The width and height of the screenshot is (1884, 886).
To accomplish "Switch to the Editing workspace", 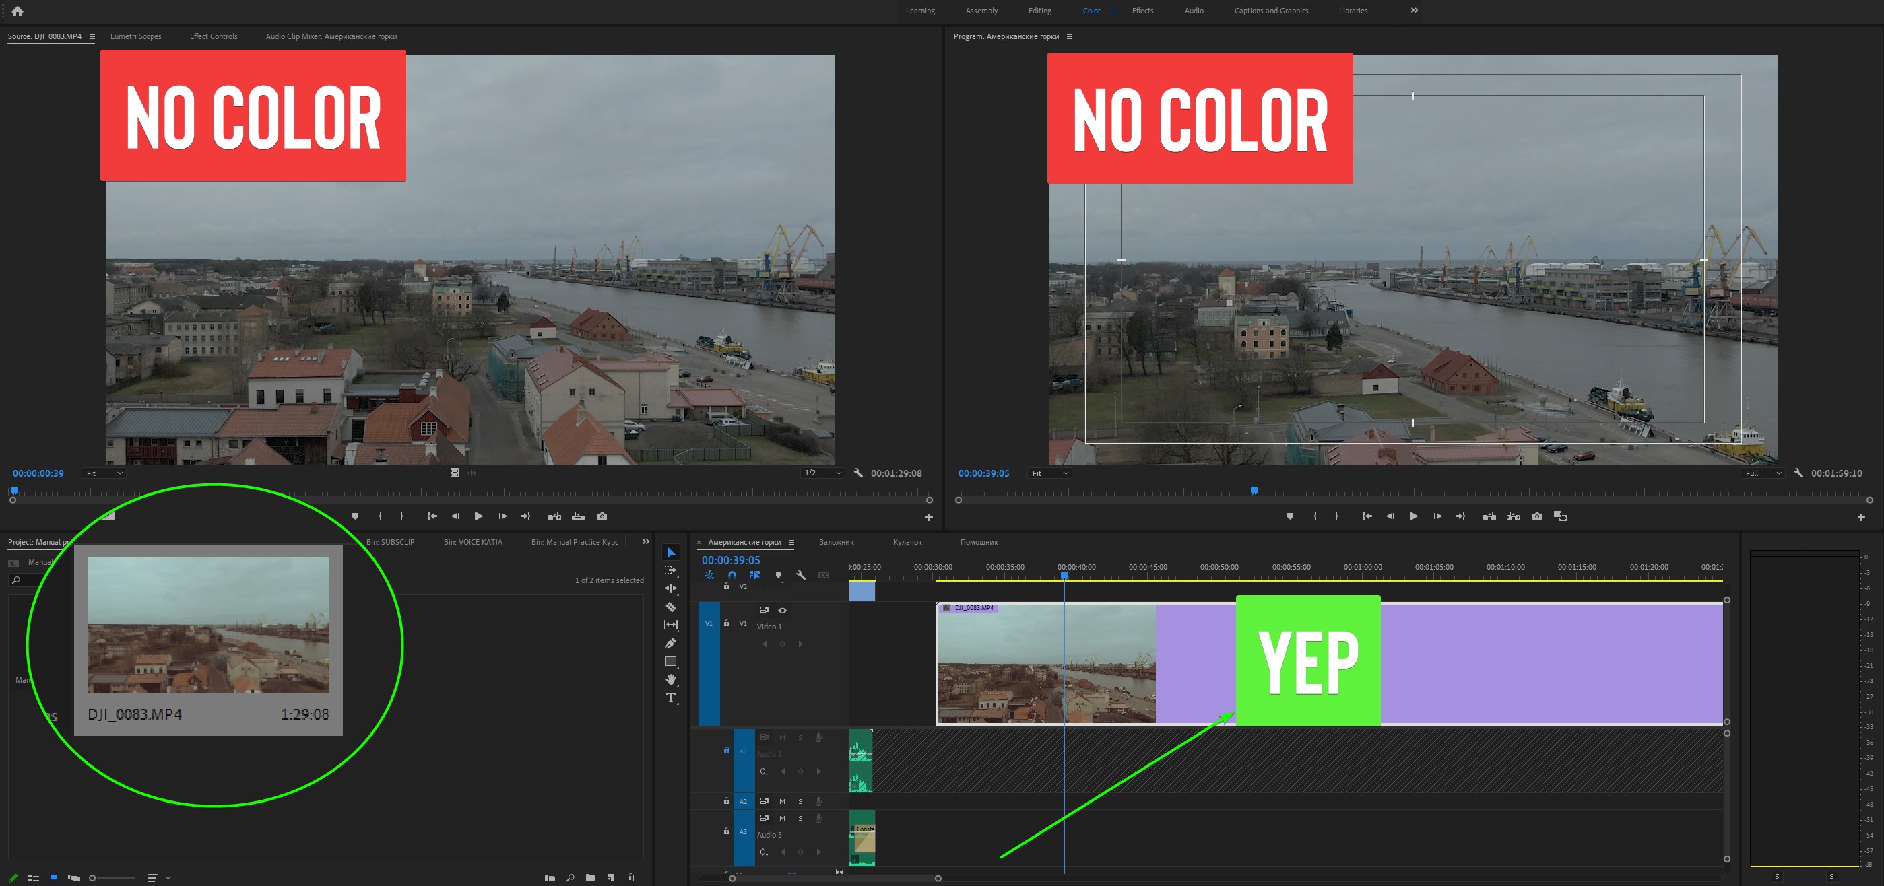I will click(x=1039, y=10).
